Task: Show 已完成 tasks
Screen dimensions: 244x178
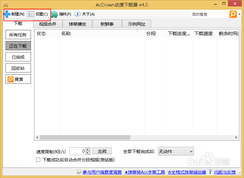Action: point(18,57)
